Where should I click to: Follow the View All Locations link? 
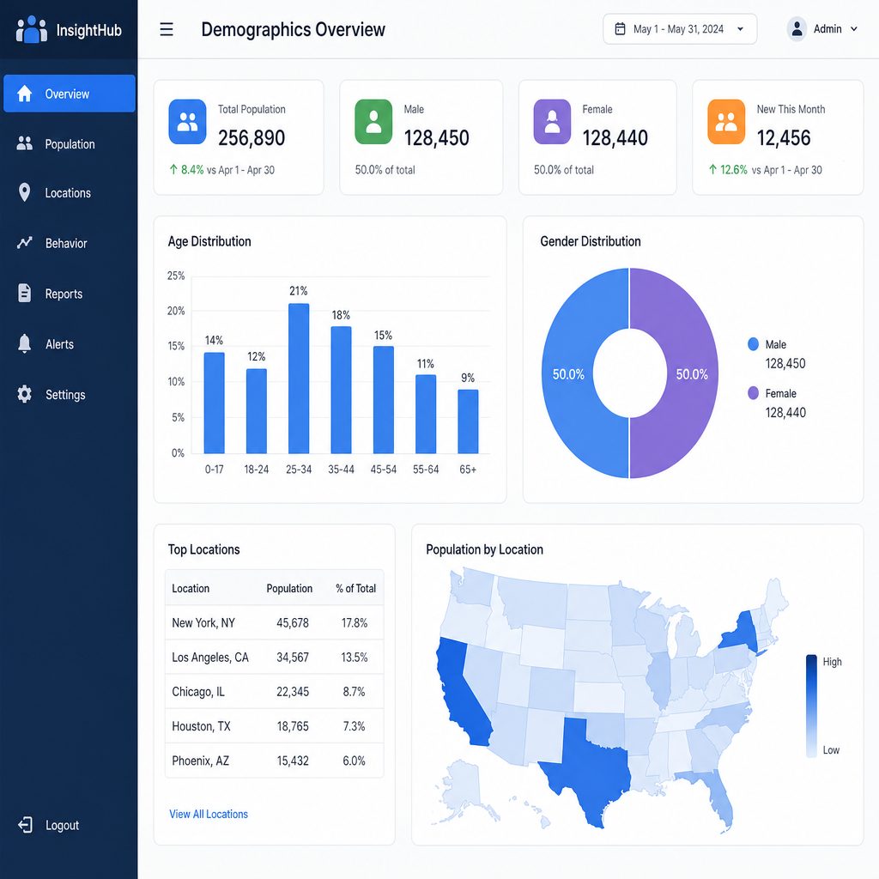(209, 814)
